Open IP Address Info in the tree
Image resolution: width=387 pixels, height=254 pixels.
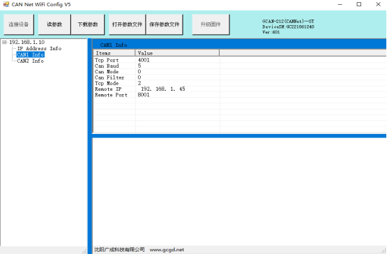(39, 48)
